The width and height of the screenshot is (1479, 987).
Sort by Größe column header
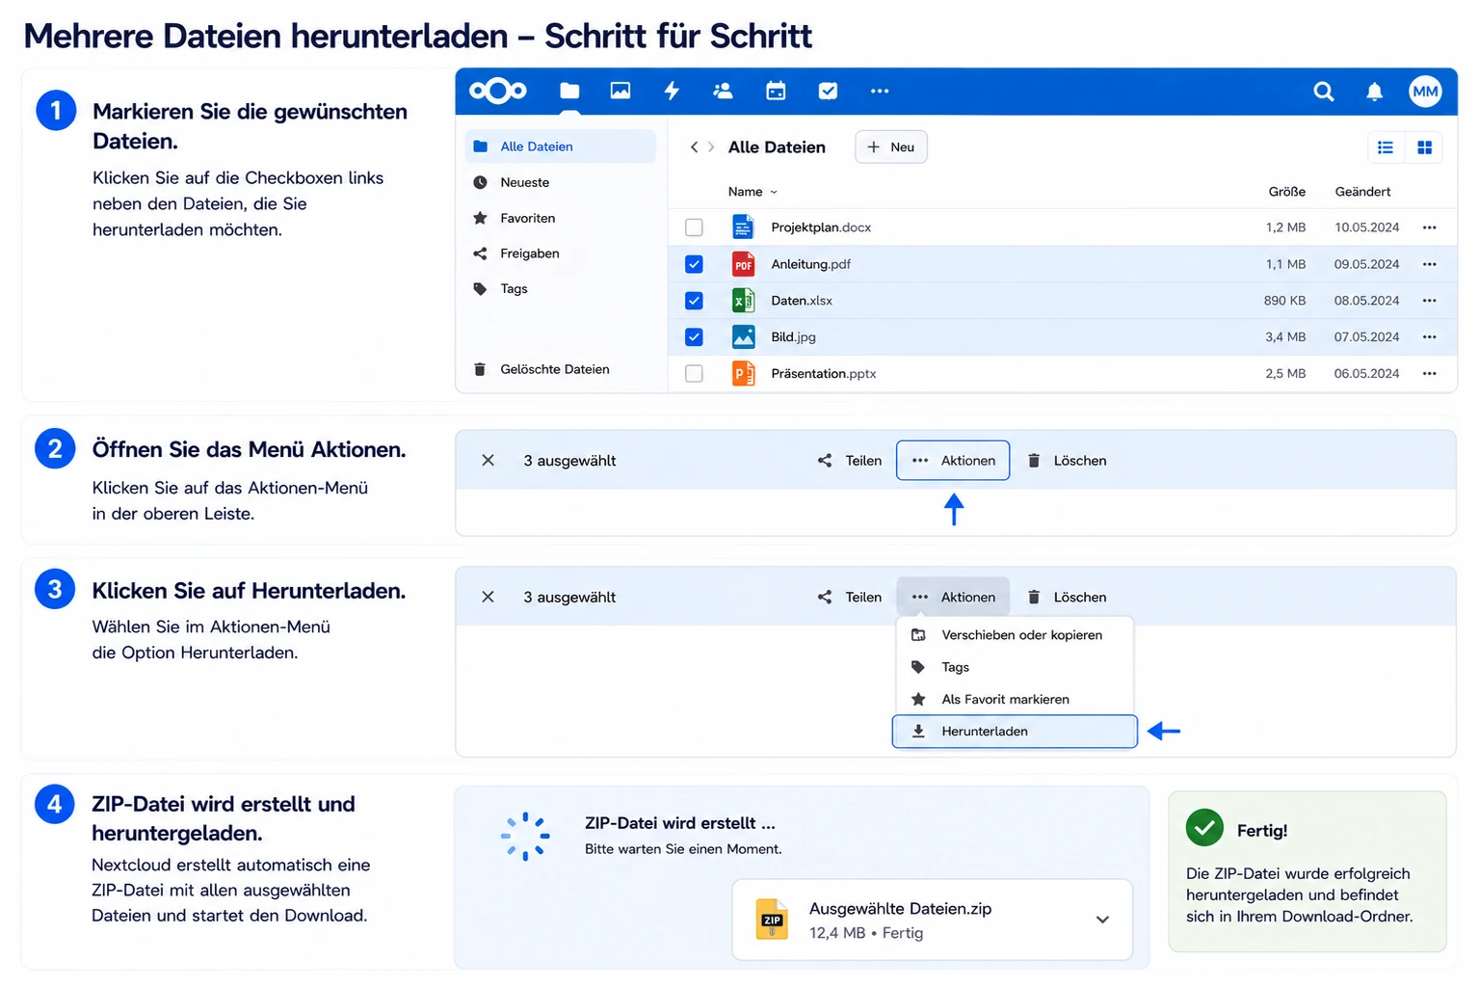coord(1286,192)
